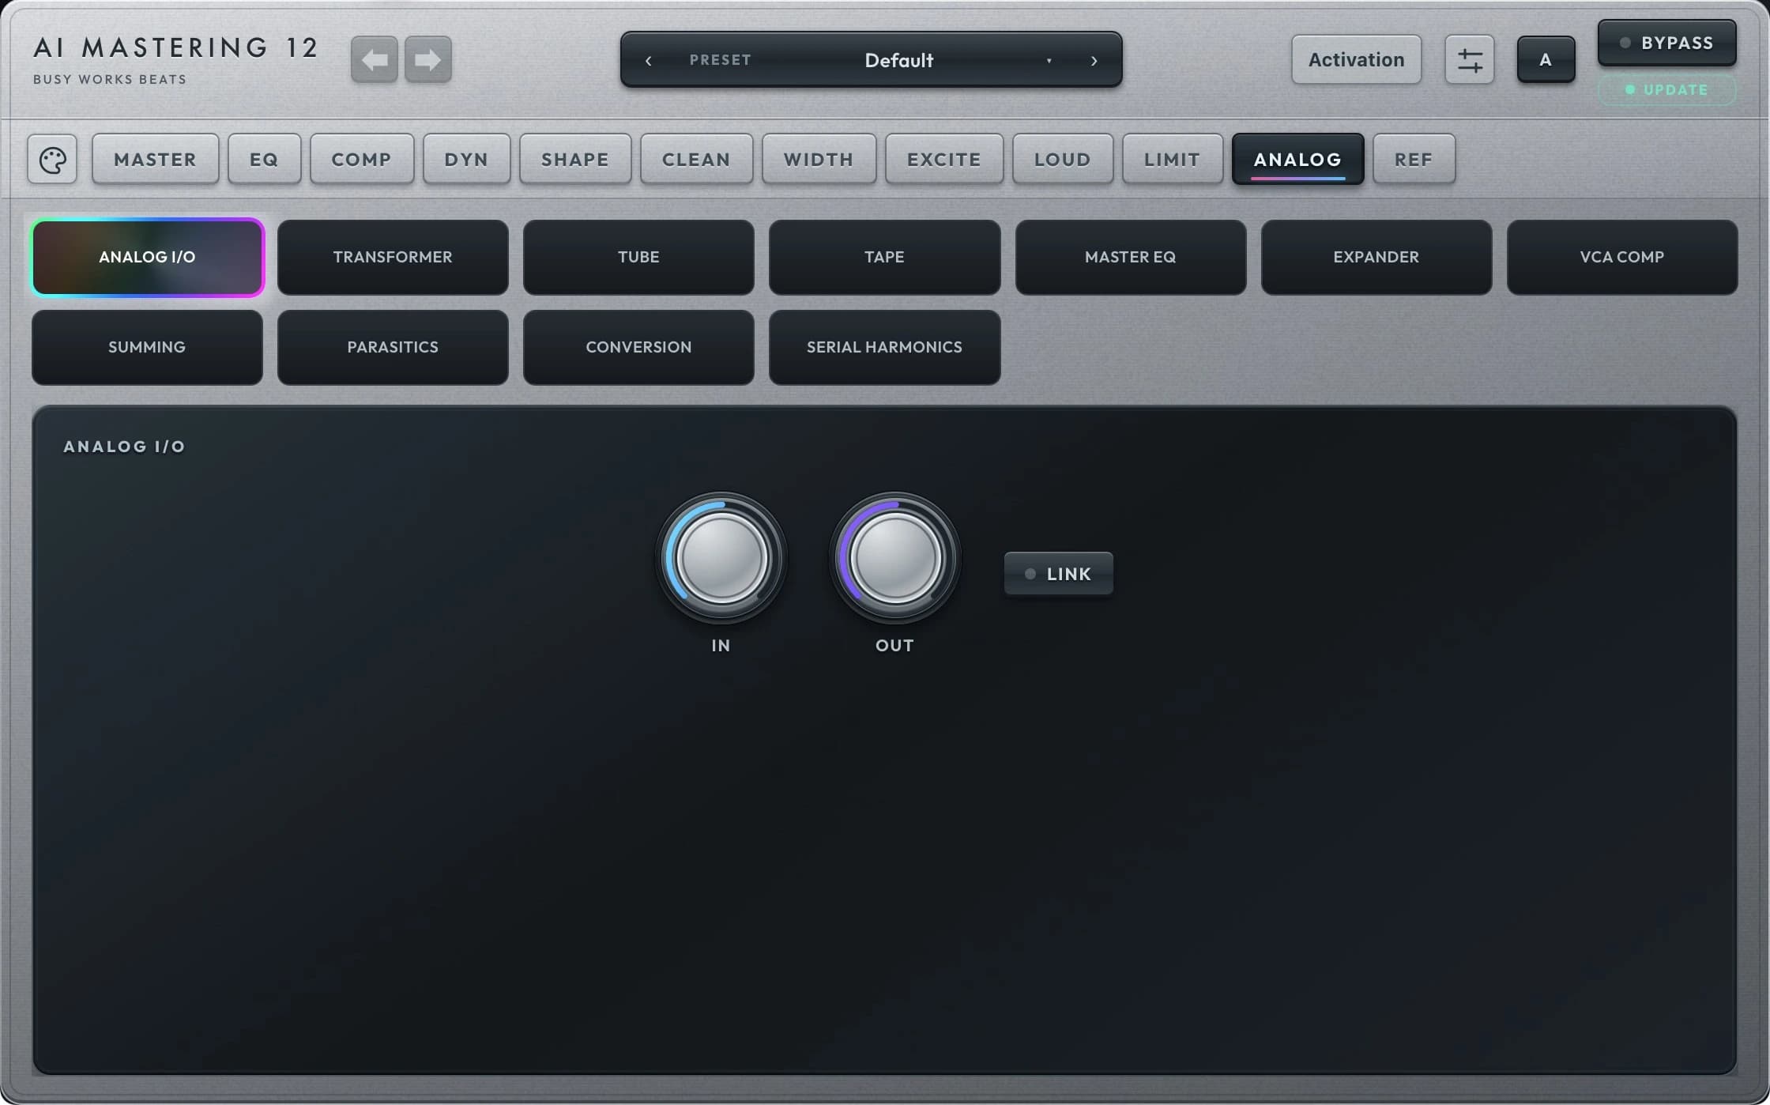The height and width of the screenshot is (1105, 1770).
Task: Open the color theme palette icon
Action: click(x=52, y=160)
